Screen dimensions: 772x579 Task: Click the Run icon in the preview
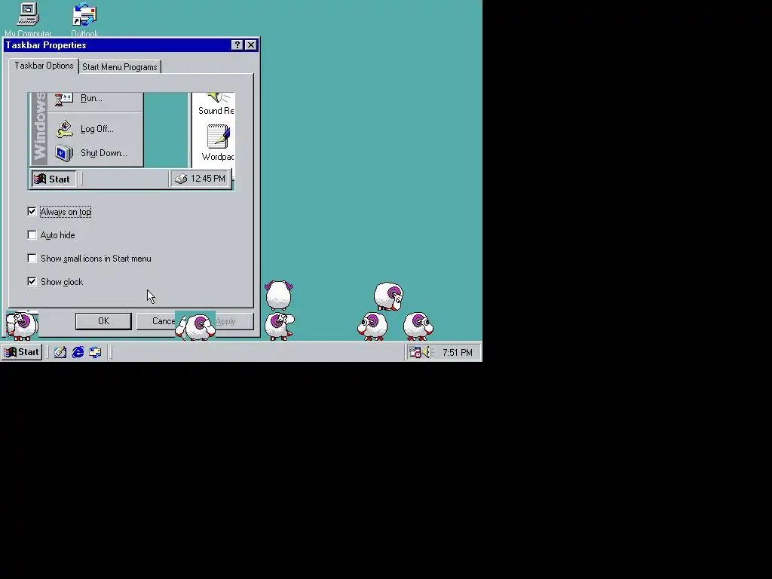point(64,99)
